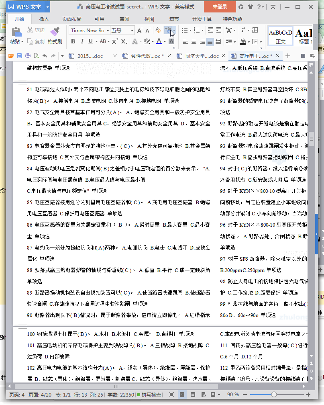Toggle bold formatting
The height and width of the screenshot is (405, 324).
73,41
